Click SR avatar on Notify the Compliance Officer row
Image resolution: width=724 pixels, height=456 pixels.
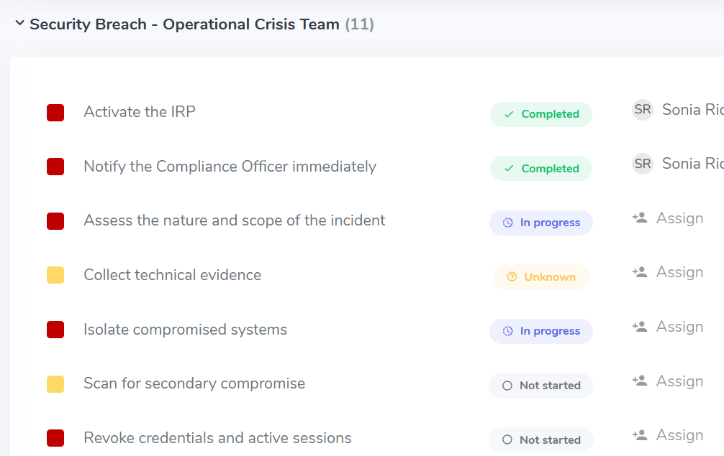(x=642, y=164)
